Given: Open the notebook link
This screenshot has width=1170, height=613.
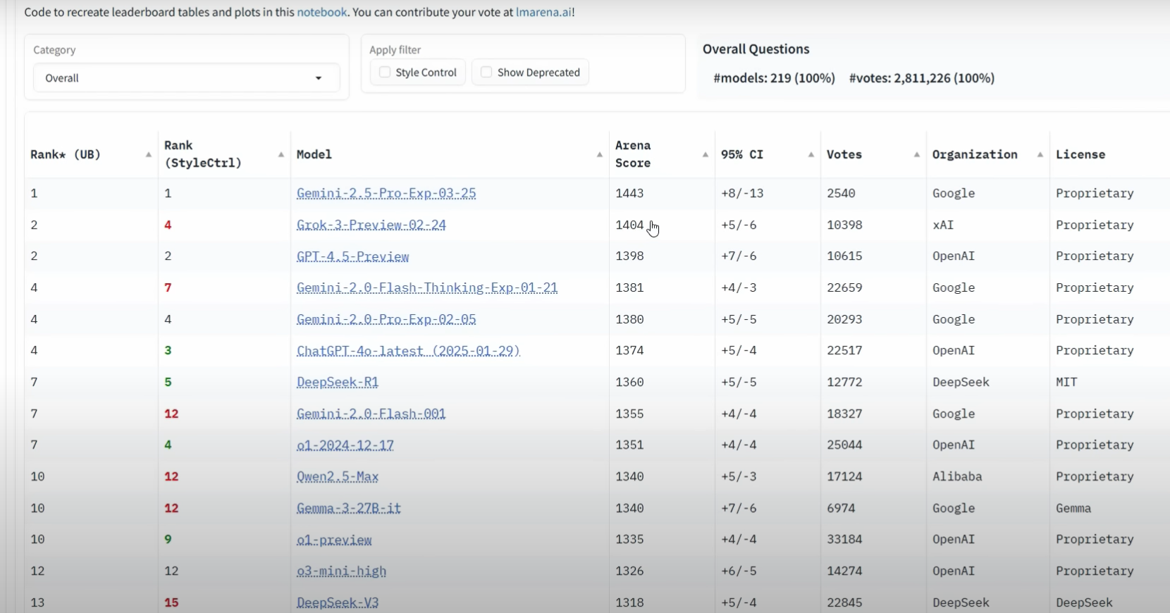Looking at the screenshot, I should pos(321,12).
